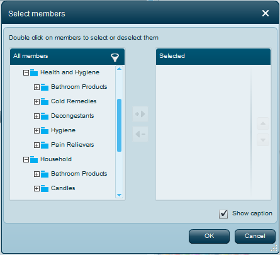Click the Health and Hygiene folder icon
Viewport: 280px width, 255px height.
[34, 72]
